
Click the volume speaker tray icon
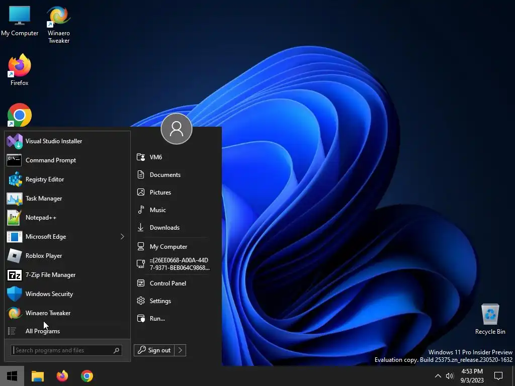(x=450, y=376)
